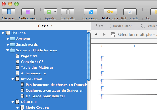Collapse the Scrivener Guide Kermen folder
Image resolution: width=157 pixels, height=110 pixels.
8,50
